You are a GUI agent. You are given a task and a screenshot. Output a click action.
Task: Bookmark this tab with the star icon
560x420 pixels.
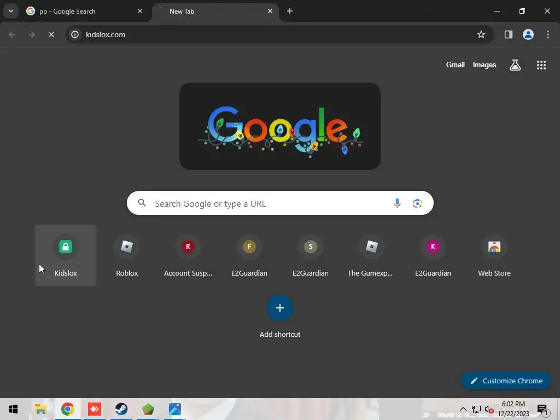481,34
